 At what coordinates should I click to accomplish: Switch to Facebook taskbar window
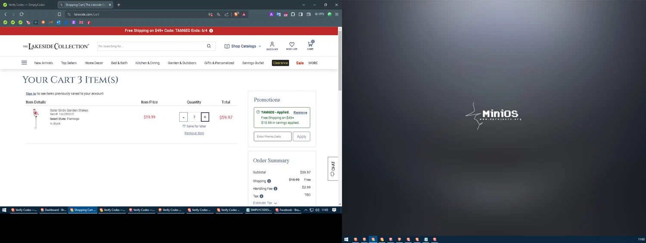(x=288, y=210)
